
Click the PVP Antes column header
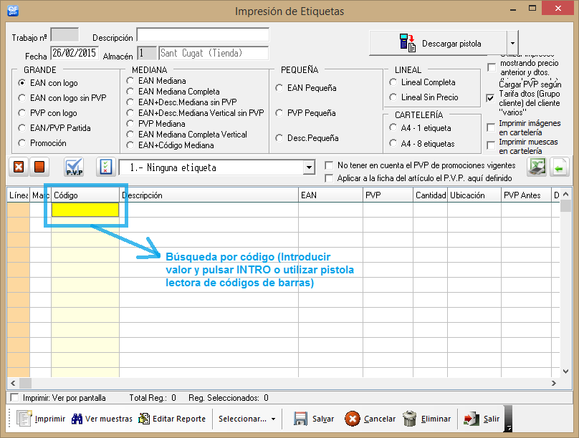(526, 195)
